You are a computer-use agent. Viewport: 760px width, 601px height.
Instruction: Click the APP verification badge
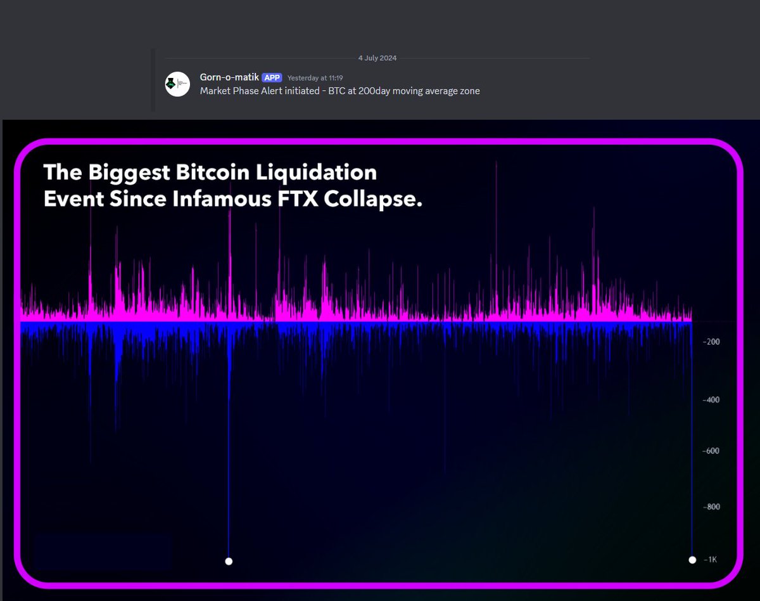tap(272, 77)
